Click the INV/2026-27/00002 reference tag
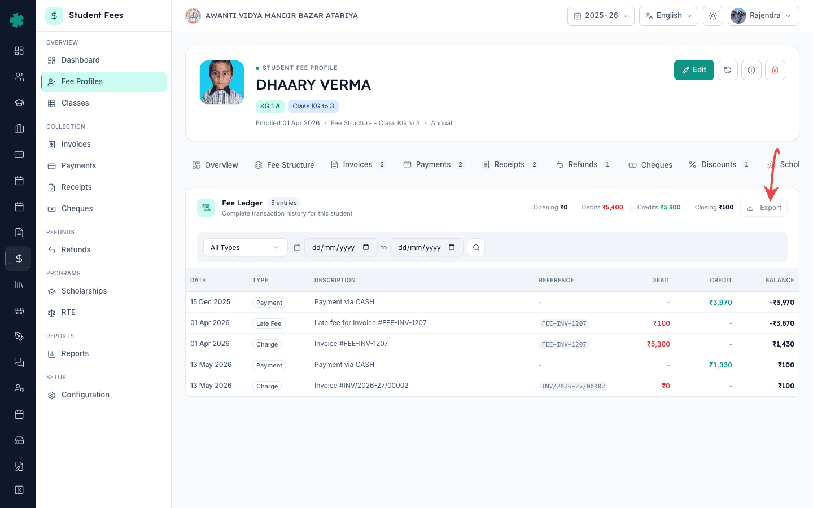 click(x=573, y=386)
